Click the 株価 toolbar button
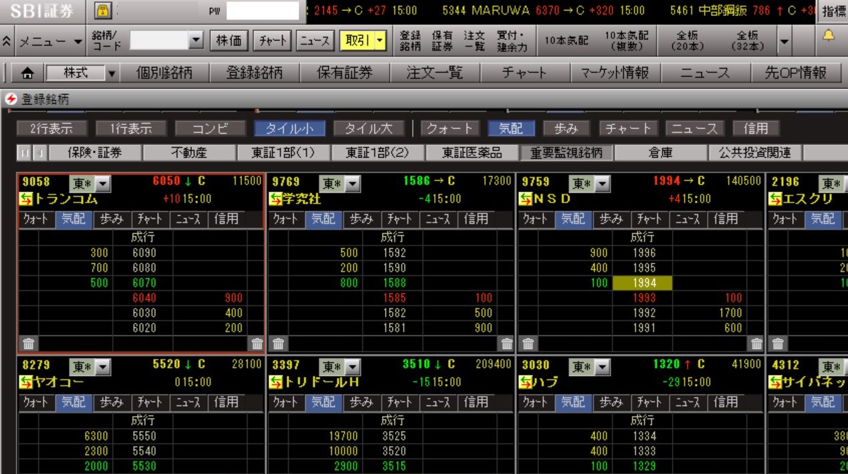The image size is (848, 474). click(229, 41)
